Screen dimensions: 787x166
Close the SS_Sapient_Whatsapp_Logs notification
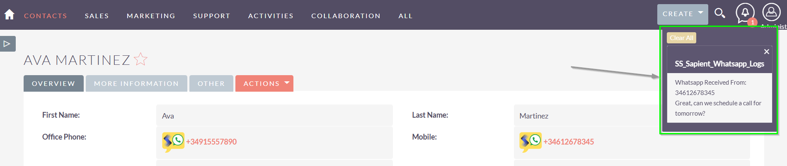pos(766,52)
